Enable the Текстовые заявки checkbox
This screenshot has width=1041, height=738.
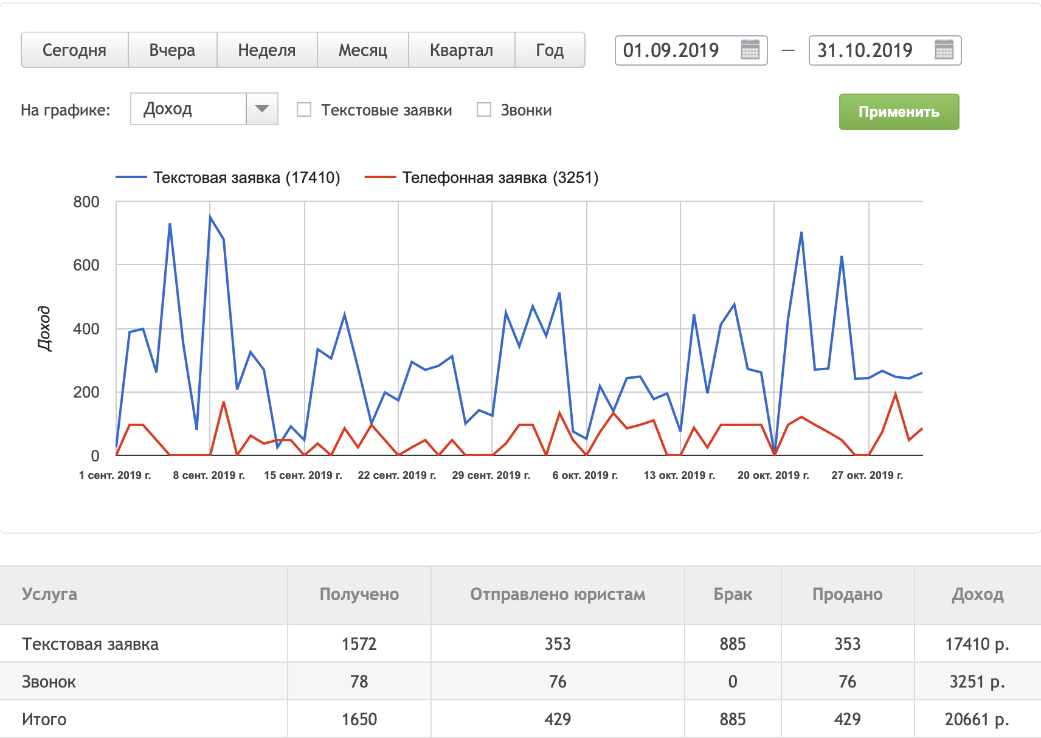click(304, 109)
